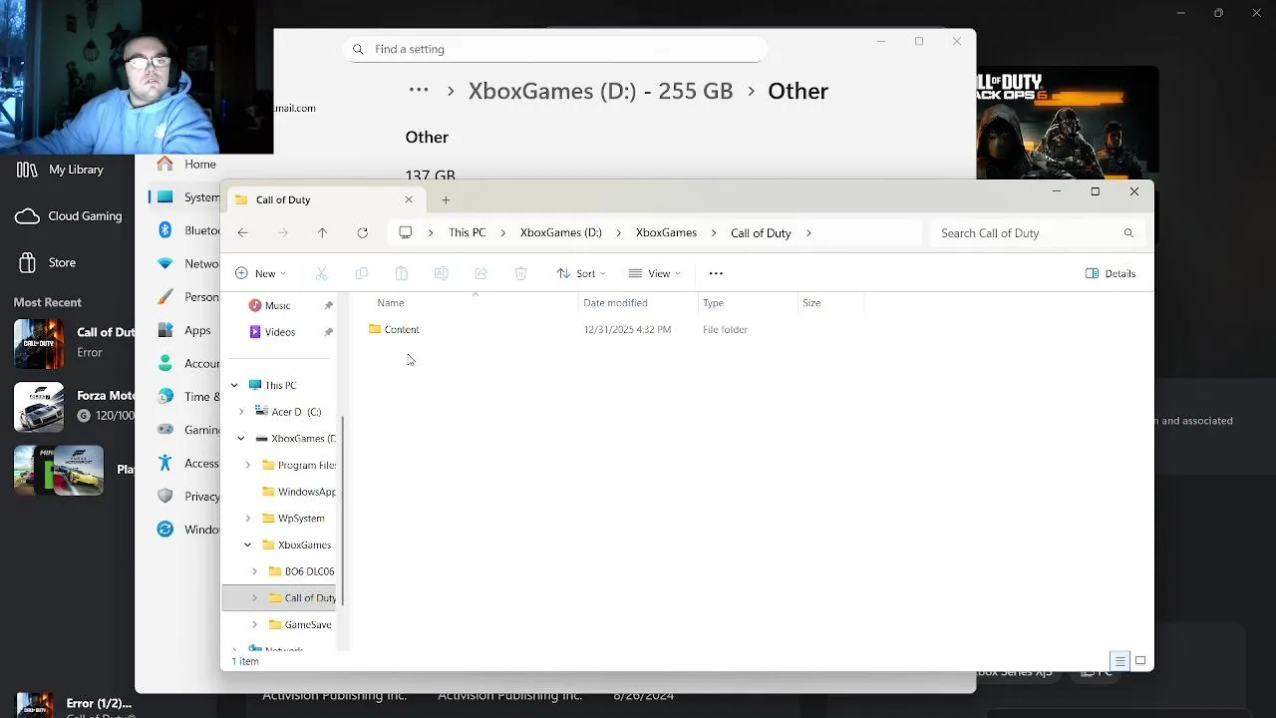Open Apps in the Settings sidebar
The image size is (1276, 718).
(x=185, y=331)
